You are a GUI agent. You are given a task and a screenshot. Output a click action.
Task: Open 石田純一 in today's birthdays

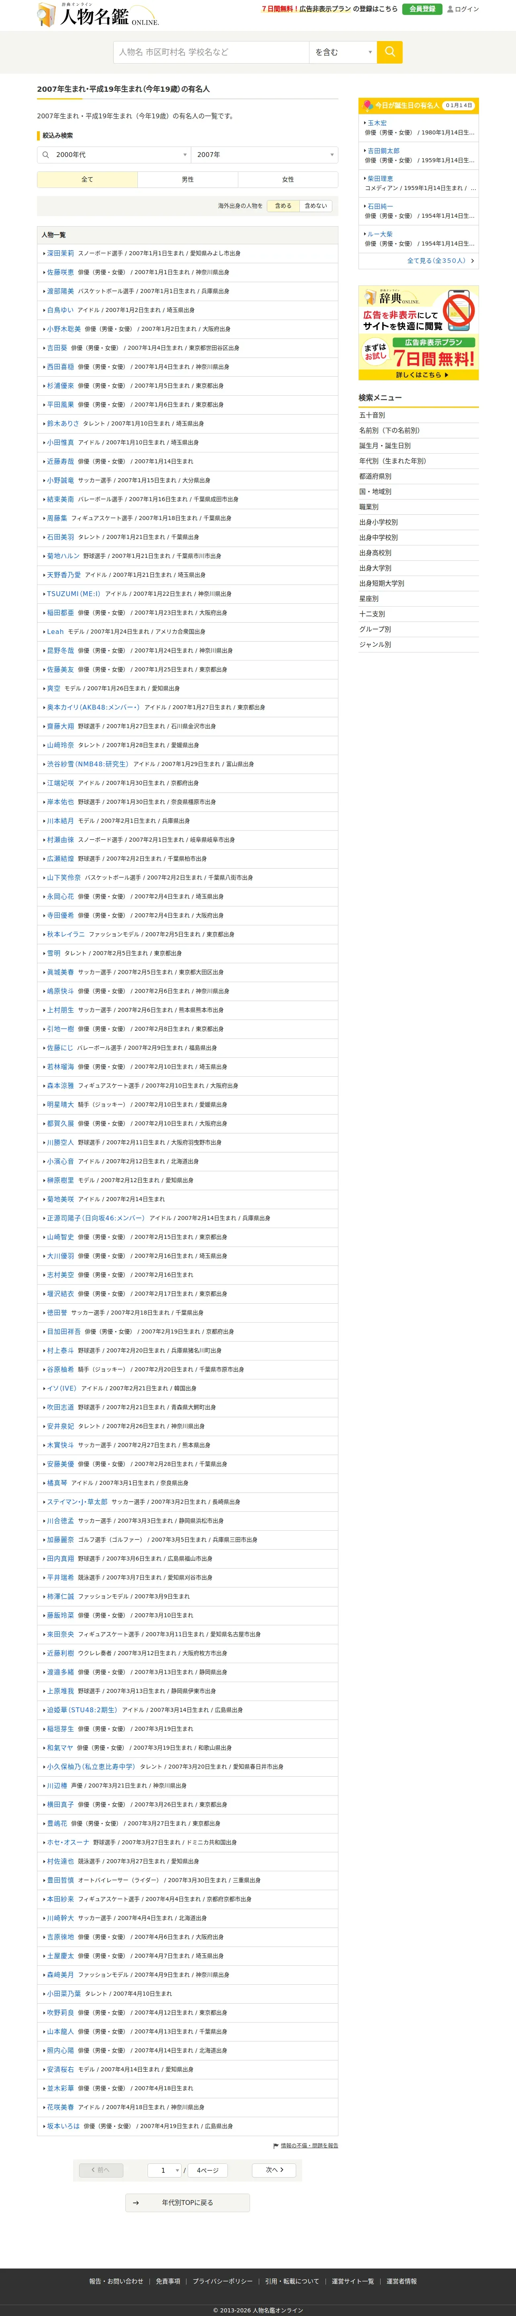(x=380, y=207)
